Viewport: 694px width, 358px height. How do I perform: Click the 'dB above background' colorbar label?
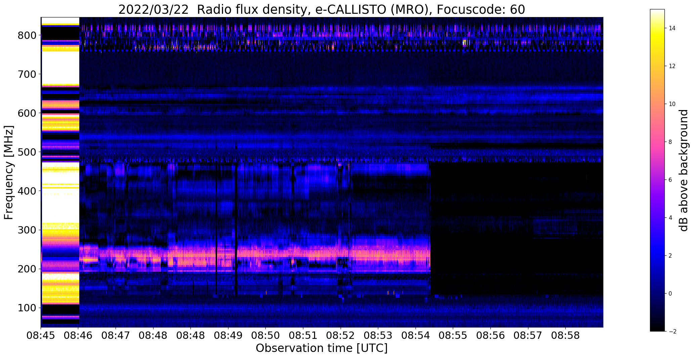pos(684,170)
